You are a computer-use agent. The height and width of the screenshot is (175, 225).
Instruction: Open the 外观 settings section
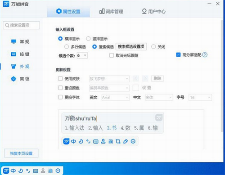point(20,66)
